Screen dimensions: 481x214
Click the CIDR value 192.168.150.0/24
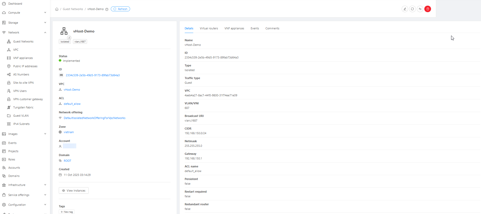pos(196,133)
